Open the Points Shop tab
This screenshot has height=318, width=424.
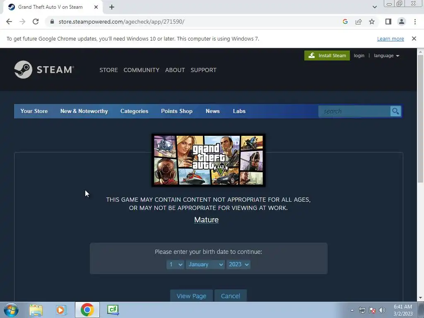tap(176, 111)
